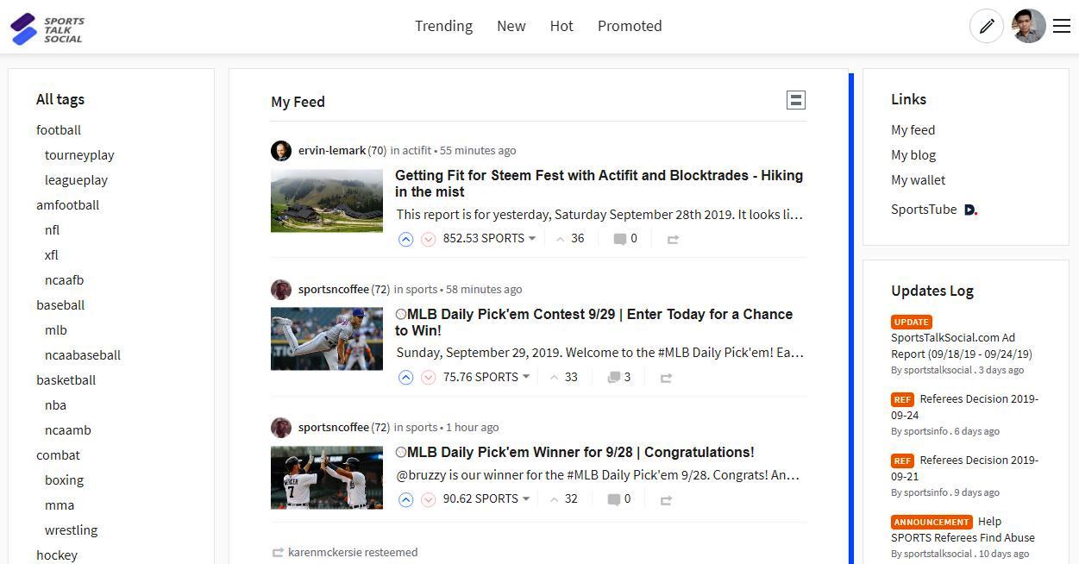Upvote the Getting Fit for Steem Fest post
The width and height of the screenshot is (1079, 564).
coord(406,239)
